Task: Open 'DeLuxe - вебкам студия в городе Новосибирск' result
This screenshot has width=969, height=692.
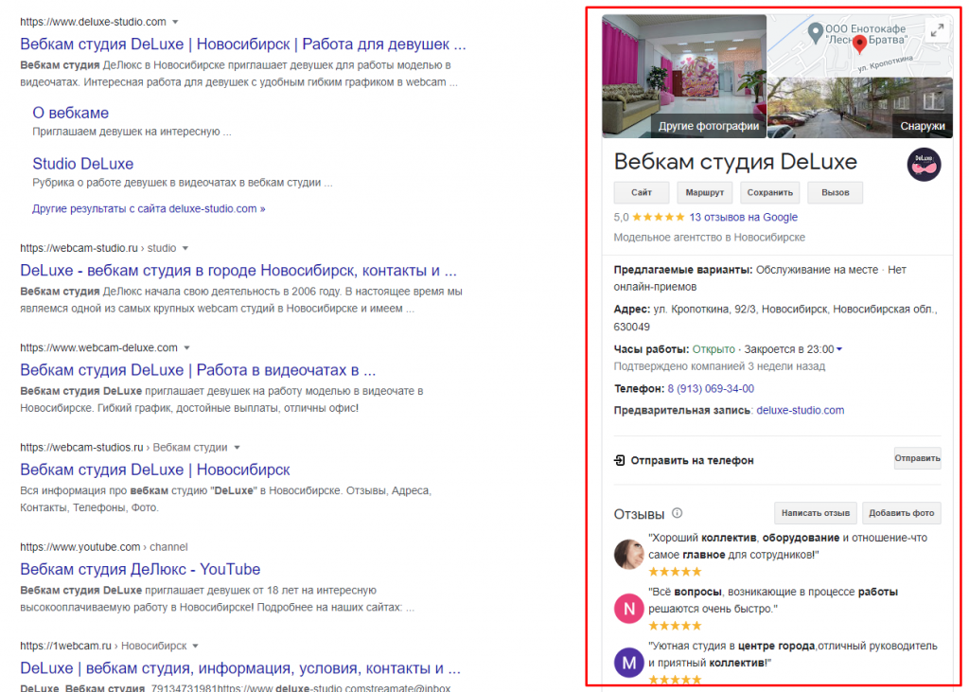Action: pos(238,270)
